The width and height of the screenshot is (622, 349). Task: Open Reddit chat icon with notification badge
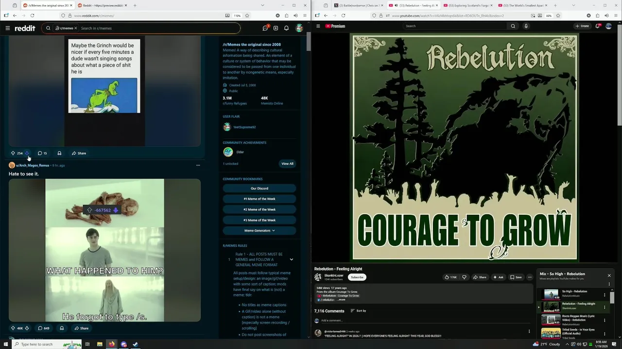[265, 28]
